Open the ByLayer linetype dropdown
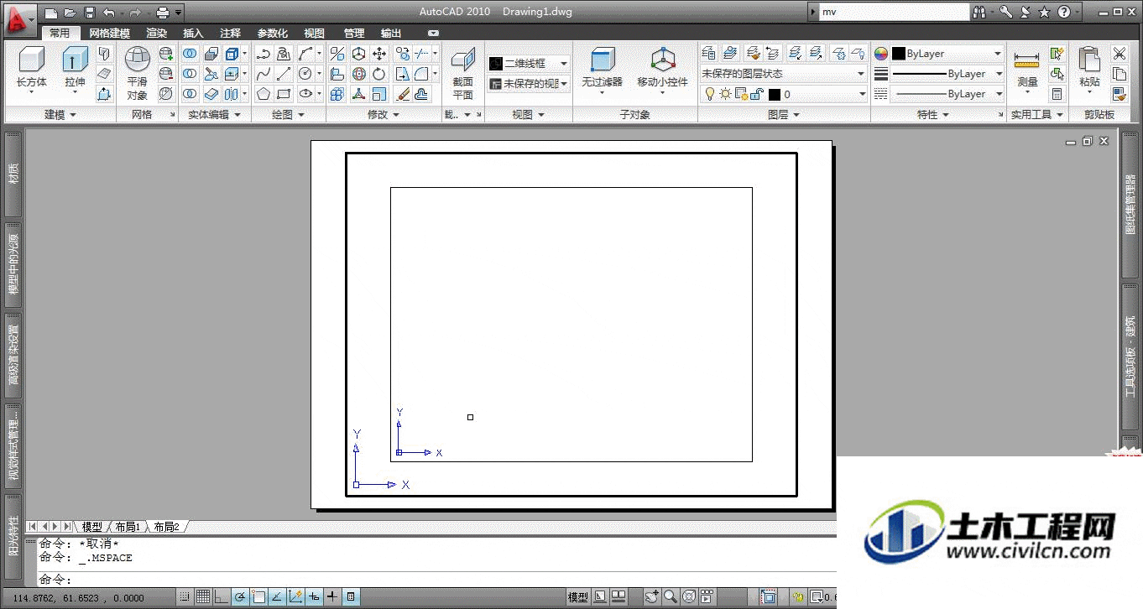Screen dimensions: 1143x609 pyautogui.click(x=947, y=94)
